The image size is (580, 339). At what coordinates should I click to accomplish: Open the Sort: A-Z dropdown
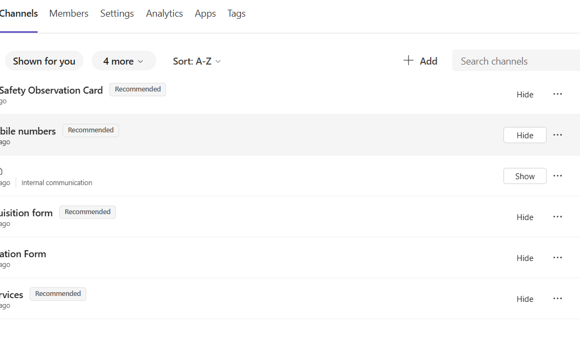197,61
